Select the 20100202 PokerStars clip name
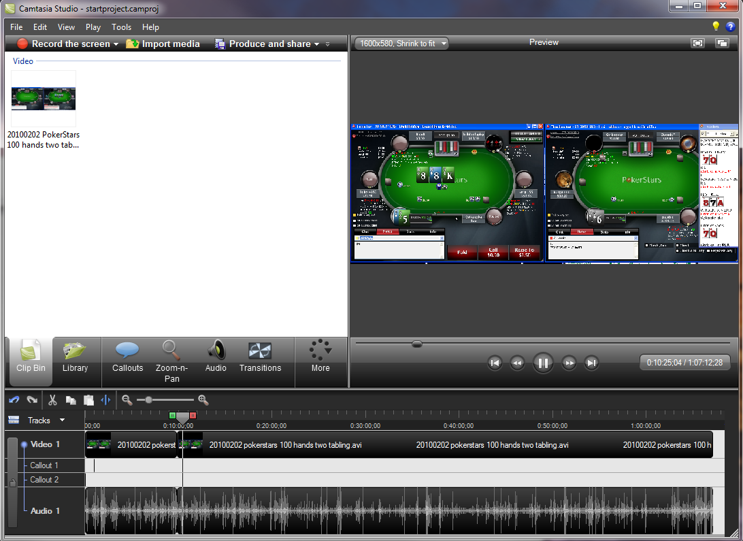Screen dimensions: 743x541 [x=43, y=140]
